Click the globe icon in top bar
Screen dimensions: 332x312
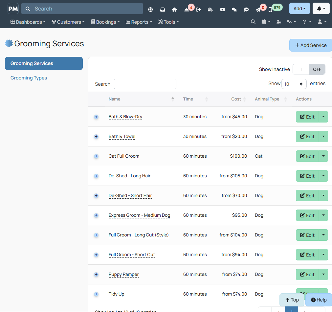[x=150, y=10]
